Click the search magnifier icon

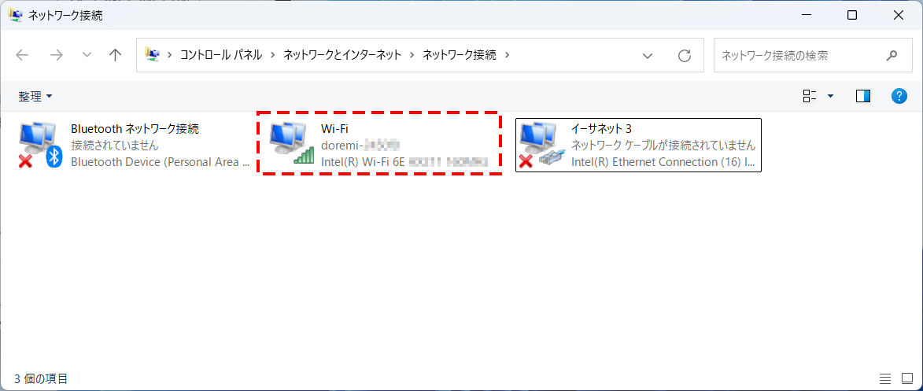892,55
